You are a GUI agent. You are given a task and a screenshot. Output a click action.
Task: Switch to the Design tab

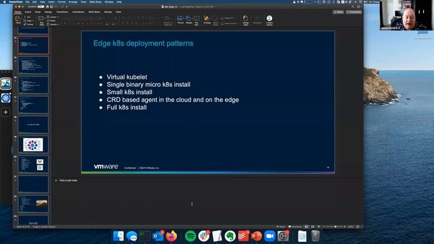pos(48,12)
